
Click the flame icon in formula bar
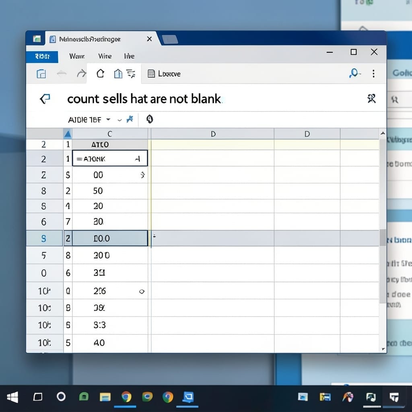click(150, 119)
